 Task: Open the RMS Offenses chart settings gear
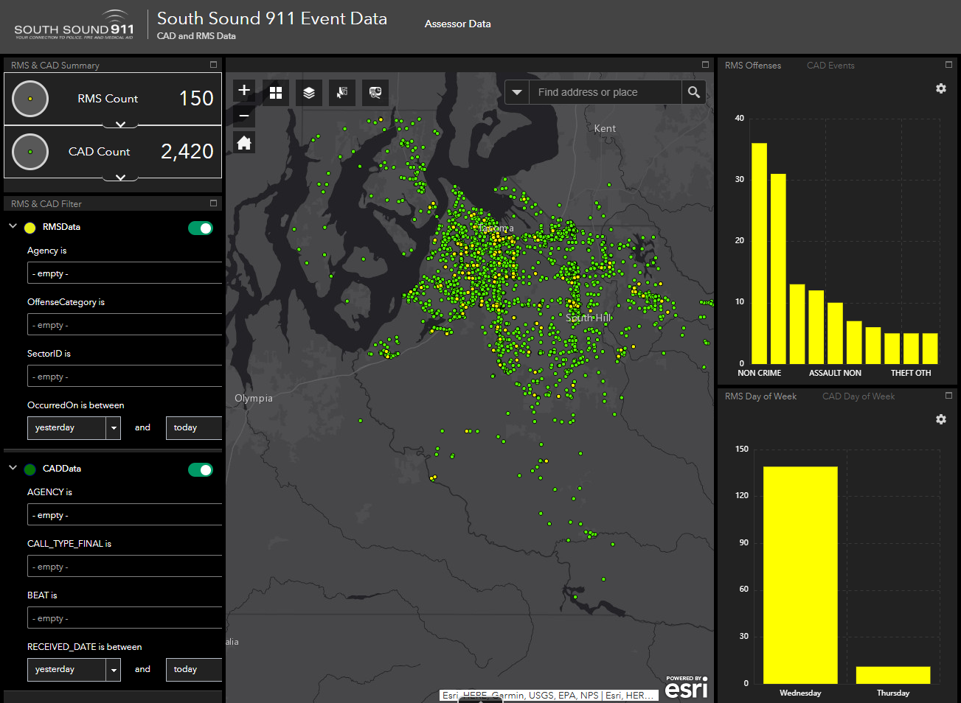(x=940, y=88)
